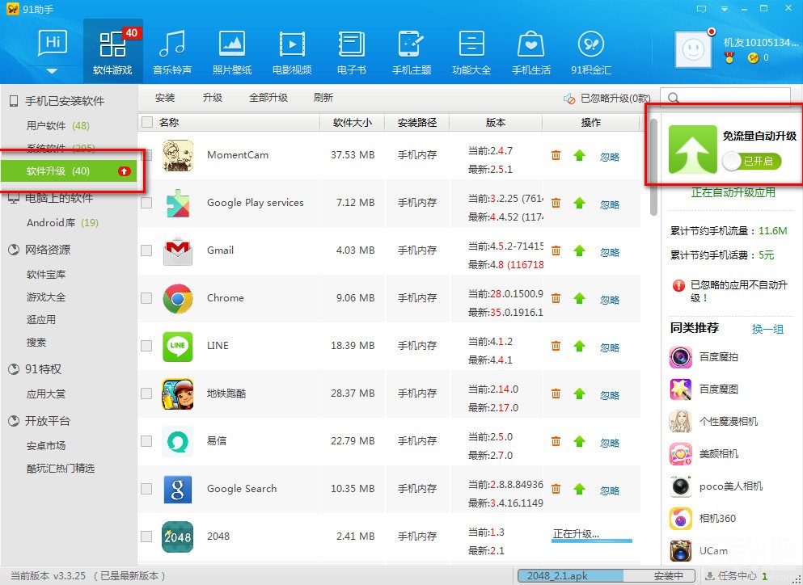Select 用户软件 (48) in sidebar
This screenshot has height=585, width=803.
click(x=58, y=125)
